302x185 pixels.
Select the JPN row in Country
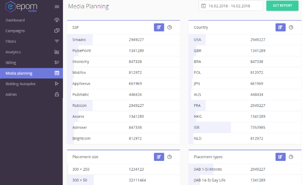coord(245,84)
